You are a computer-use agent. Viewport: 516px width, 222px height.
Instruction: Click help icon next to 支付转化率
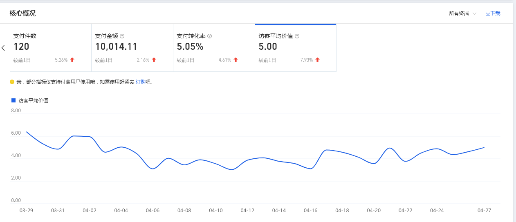point(210,36)
